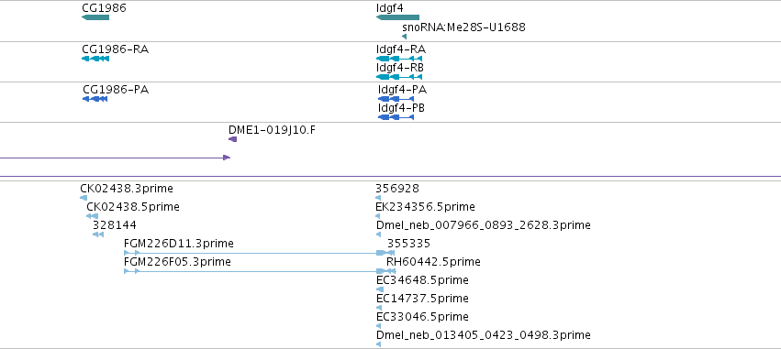Screen dimensions: 781x349
Task: Open the CK02438.5prime EST label
Action: (133, 207)
